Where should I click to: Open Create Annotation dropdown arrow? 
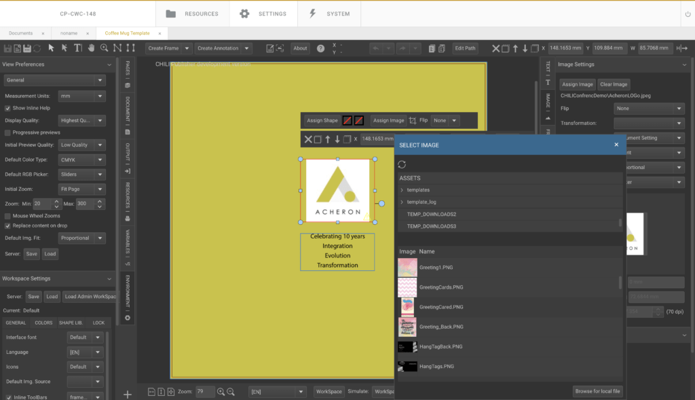coord(246,48)
